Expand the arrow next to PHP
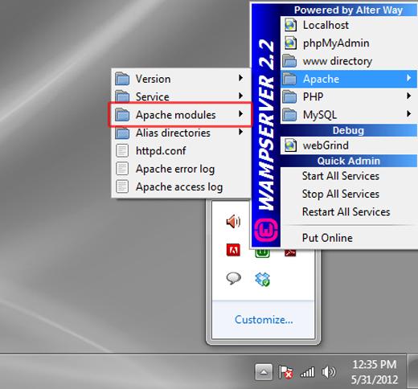This screenshot has width=418, height=389. tap(408, 96)
